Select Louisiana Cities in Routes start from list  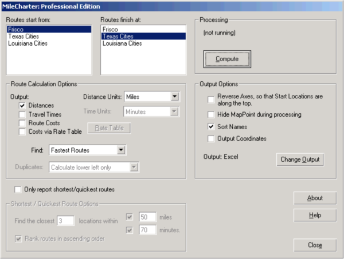[49, 43]
